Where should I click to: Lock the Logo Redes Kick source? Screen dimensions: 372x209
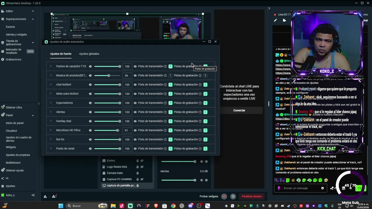(137, 167)
